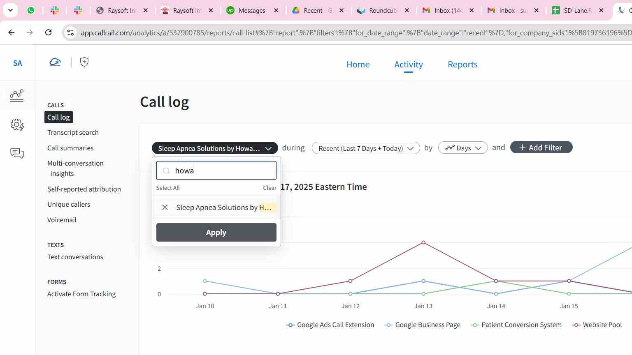Click the Add Filter button
The height and width of the screenshot is (355, 632).
(x=541, y=147)
